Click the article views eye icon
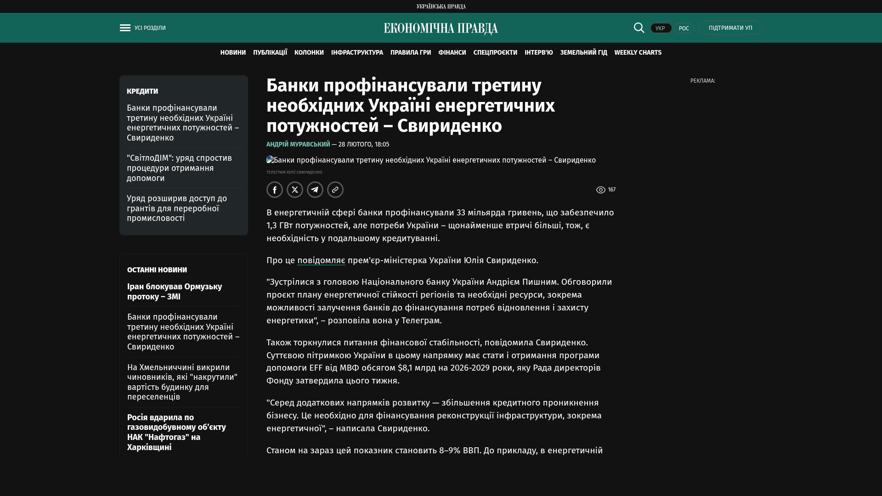The width and height of the screenshot is (882, 496). tap(600, 190)
